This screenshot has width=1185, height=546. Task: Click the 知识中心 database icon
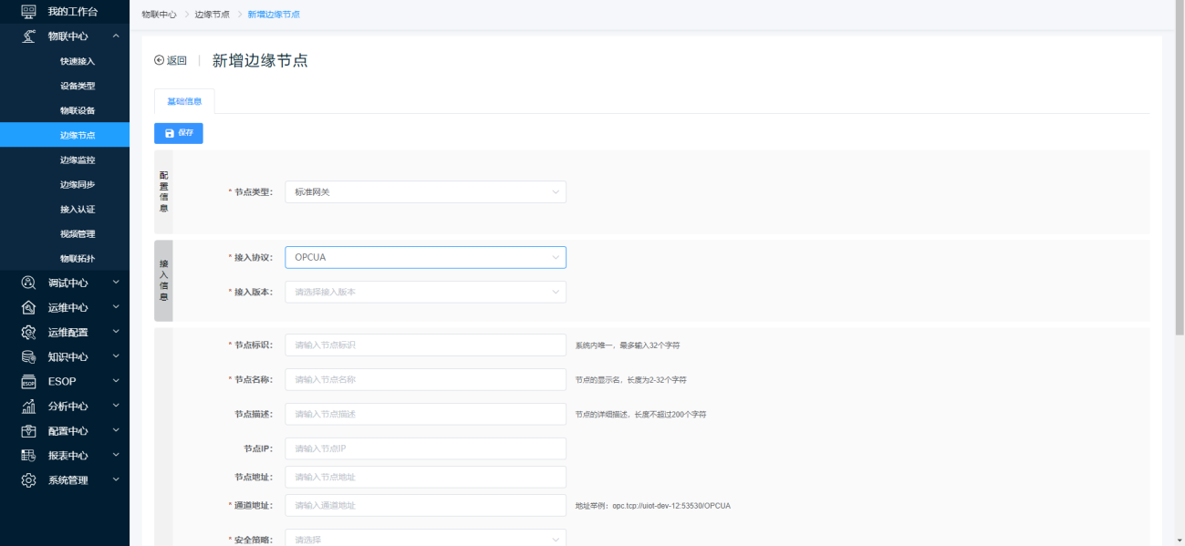point(28,356)
